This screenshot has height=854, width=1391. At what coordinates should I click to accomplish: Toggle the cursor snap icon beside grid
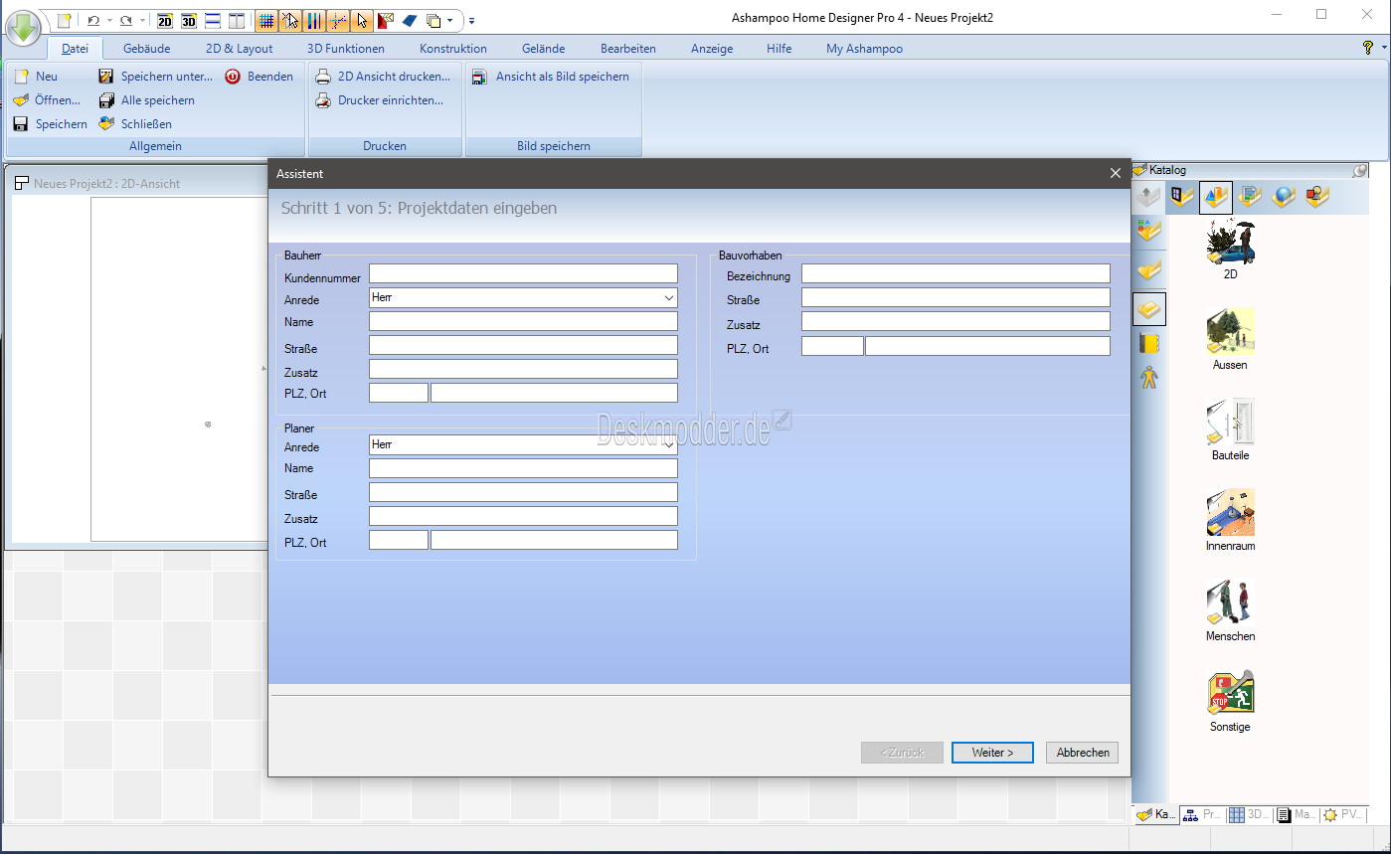click(290, 20)
